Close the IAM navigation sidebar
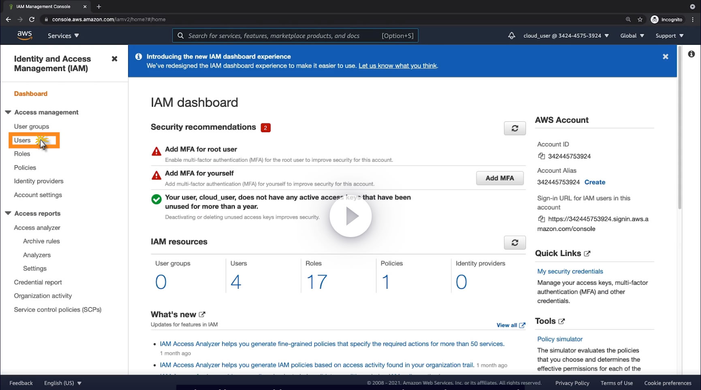This screenshot has width=701, height=390. 114,59
